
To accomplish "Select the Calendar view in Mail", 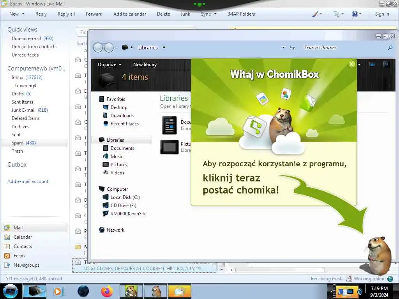I will click(x=23, y=237).
